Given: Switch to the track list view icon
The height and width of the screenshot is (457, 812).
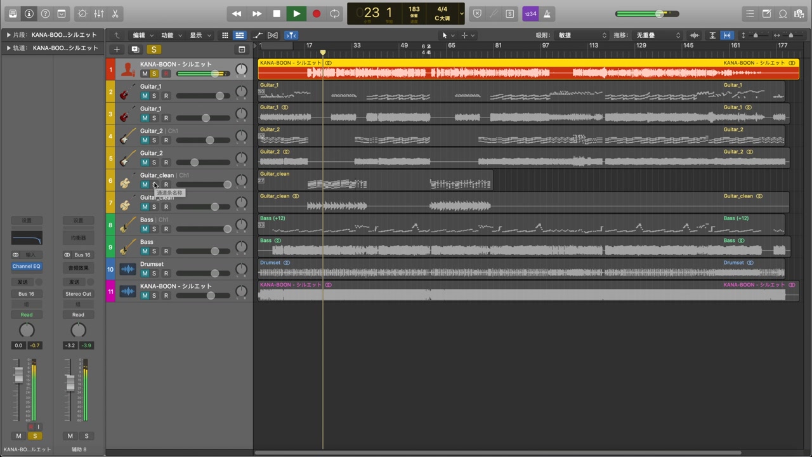Looking at the screenshot, I should point(239,36).
